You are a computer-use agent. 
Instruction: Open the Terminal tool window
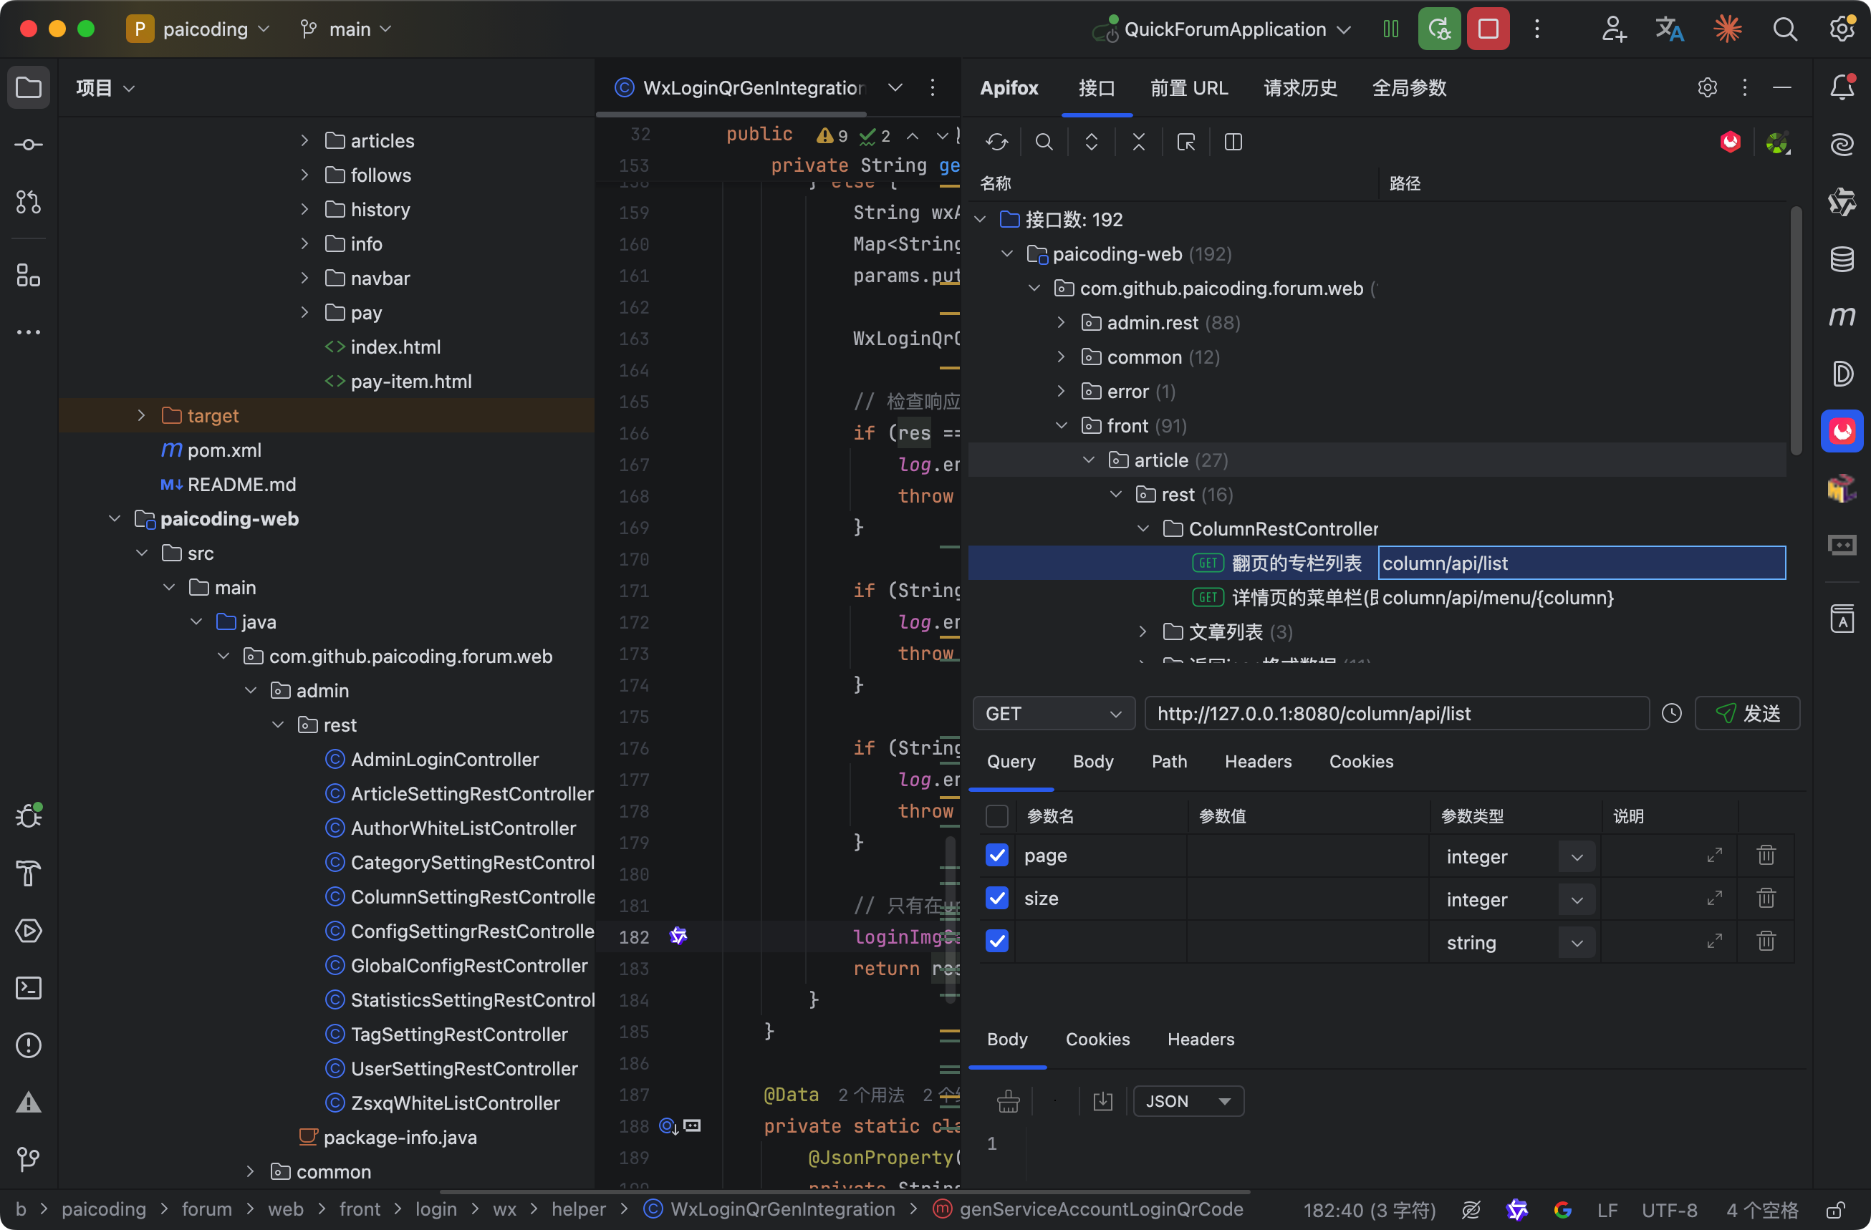pyautogui.click(x=29, y=988)
